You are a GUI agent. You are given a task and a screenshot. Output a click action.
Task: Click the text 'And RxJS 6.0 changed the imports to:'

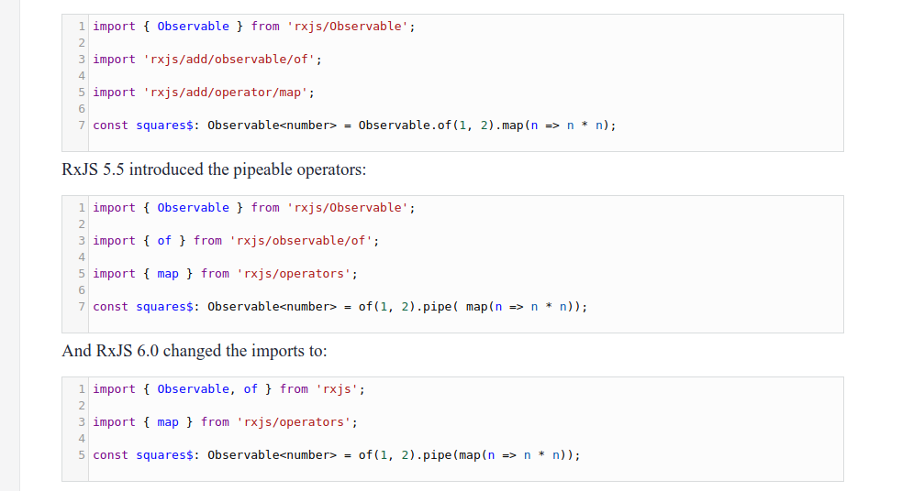(x=195, y=351)
